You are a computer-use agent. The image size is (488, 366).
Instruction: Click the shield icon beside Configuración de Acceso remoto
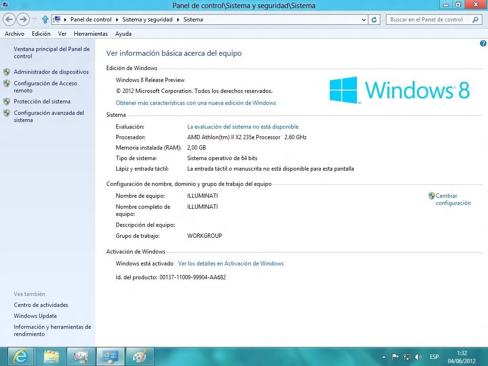coord(7,83)
